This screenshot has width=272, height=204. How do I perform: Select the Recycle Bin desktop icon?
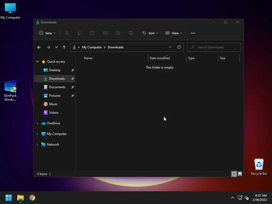pyautogui.click(x=259, y=167)
